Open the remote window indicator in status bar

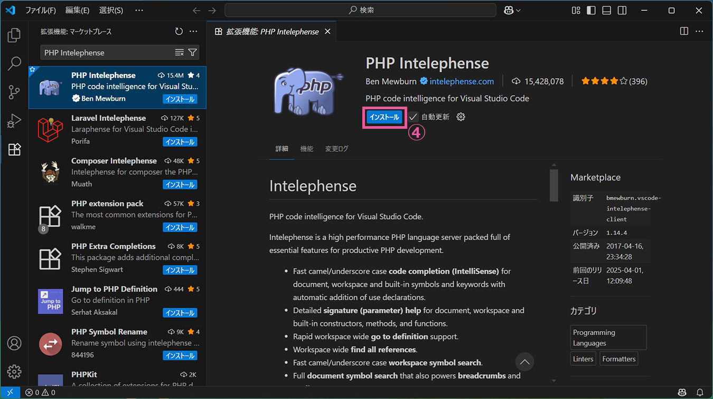click(x=10, y=393)
